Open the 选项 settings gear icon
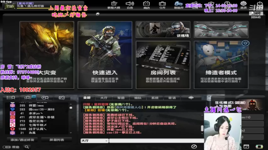Image resolution: width=268 pixels, height=150 pixels. (x=244, y=5)
